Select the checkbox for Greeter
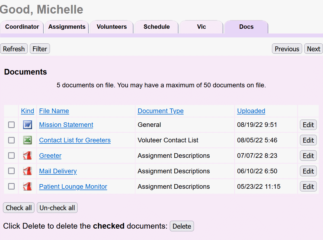 [11, 155]
